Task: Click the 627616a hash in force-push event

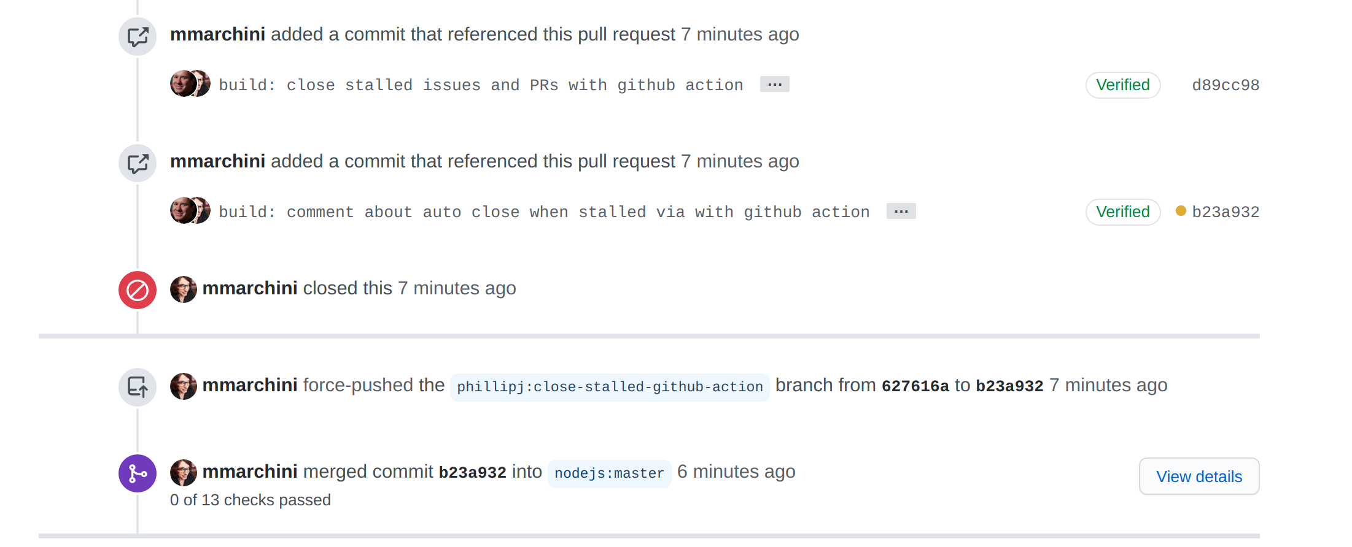Action: (x=915, y=386)
